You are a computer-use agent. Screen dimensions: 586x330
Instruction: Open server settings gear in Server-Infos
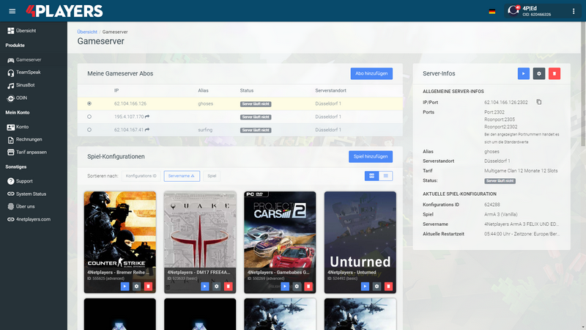[x=539, y=73]
